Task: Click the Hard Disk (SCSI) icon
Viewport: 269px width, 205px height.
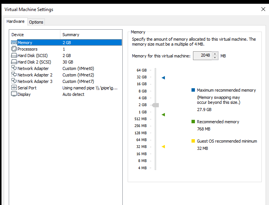Action: [14, 56]
